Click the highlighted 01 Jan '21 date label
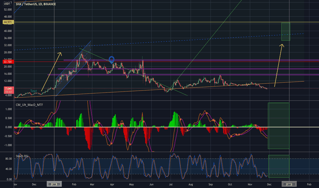This screenshot has width=319, height=188. [x=54, y=184]
